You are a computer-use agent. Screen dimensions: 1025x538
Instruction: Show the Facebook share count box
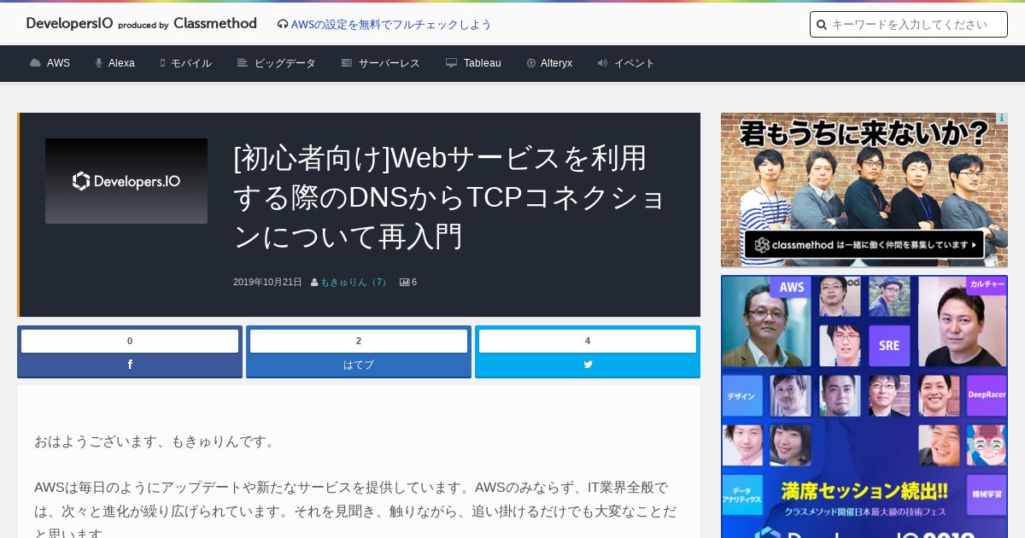[130, 341]
